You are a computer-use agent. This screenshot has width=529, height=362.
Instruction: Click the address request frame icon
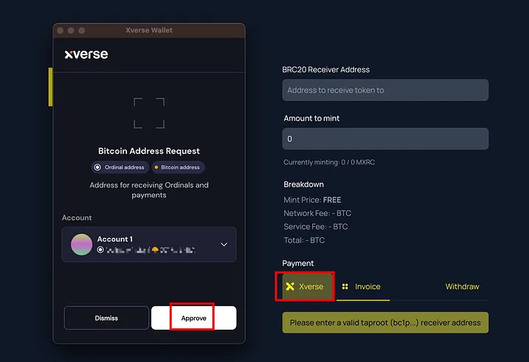tap(149, 113)
